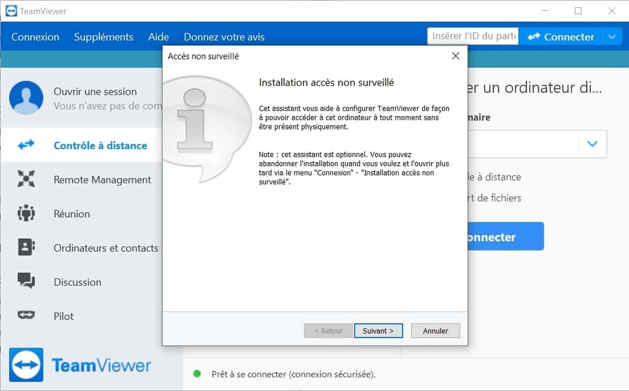
Task: Click the partner ID input field in top bar
Action: click(x=473, y=36)
